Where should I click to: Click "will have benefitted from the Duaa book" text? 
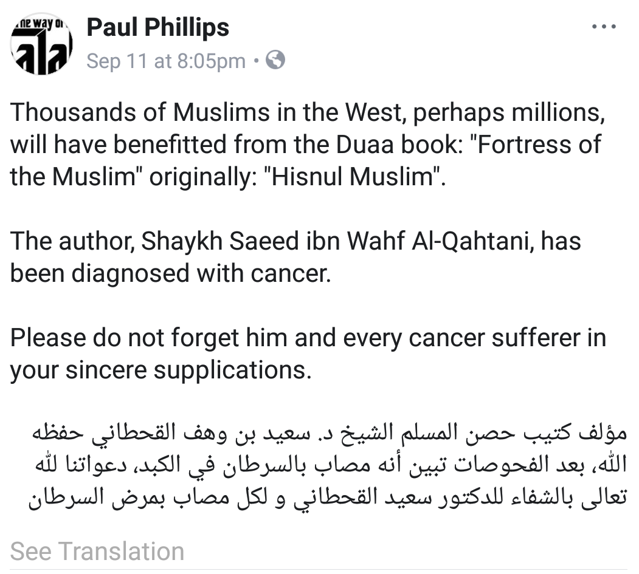pyautogui.click(x=237, y=144)
